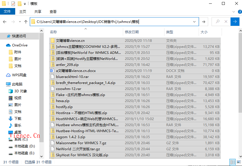Open the 文件 menu
The height and width of the screenshot is (166, 242).
7,12
